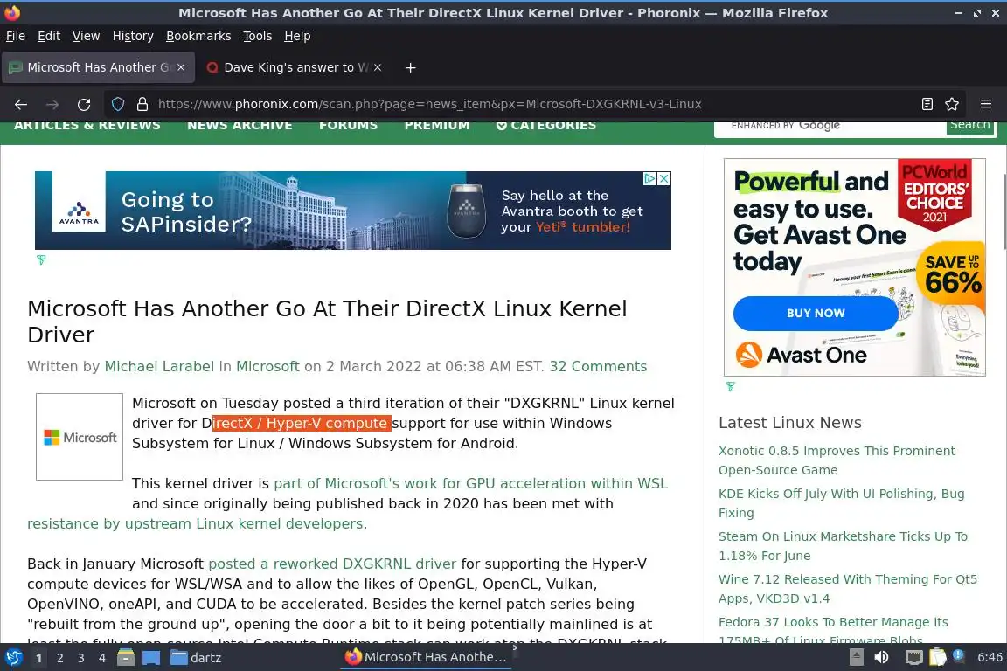Open posted a reworked DXGKRNL driver link
Viewport: 1007px width, 671px height.
[x=332, y=564]
